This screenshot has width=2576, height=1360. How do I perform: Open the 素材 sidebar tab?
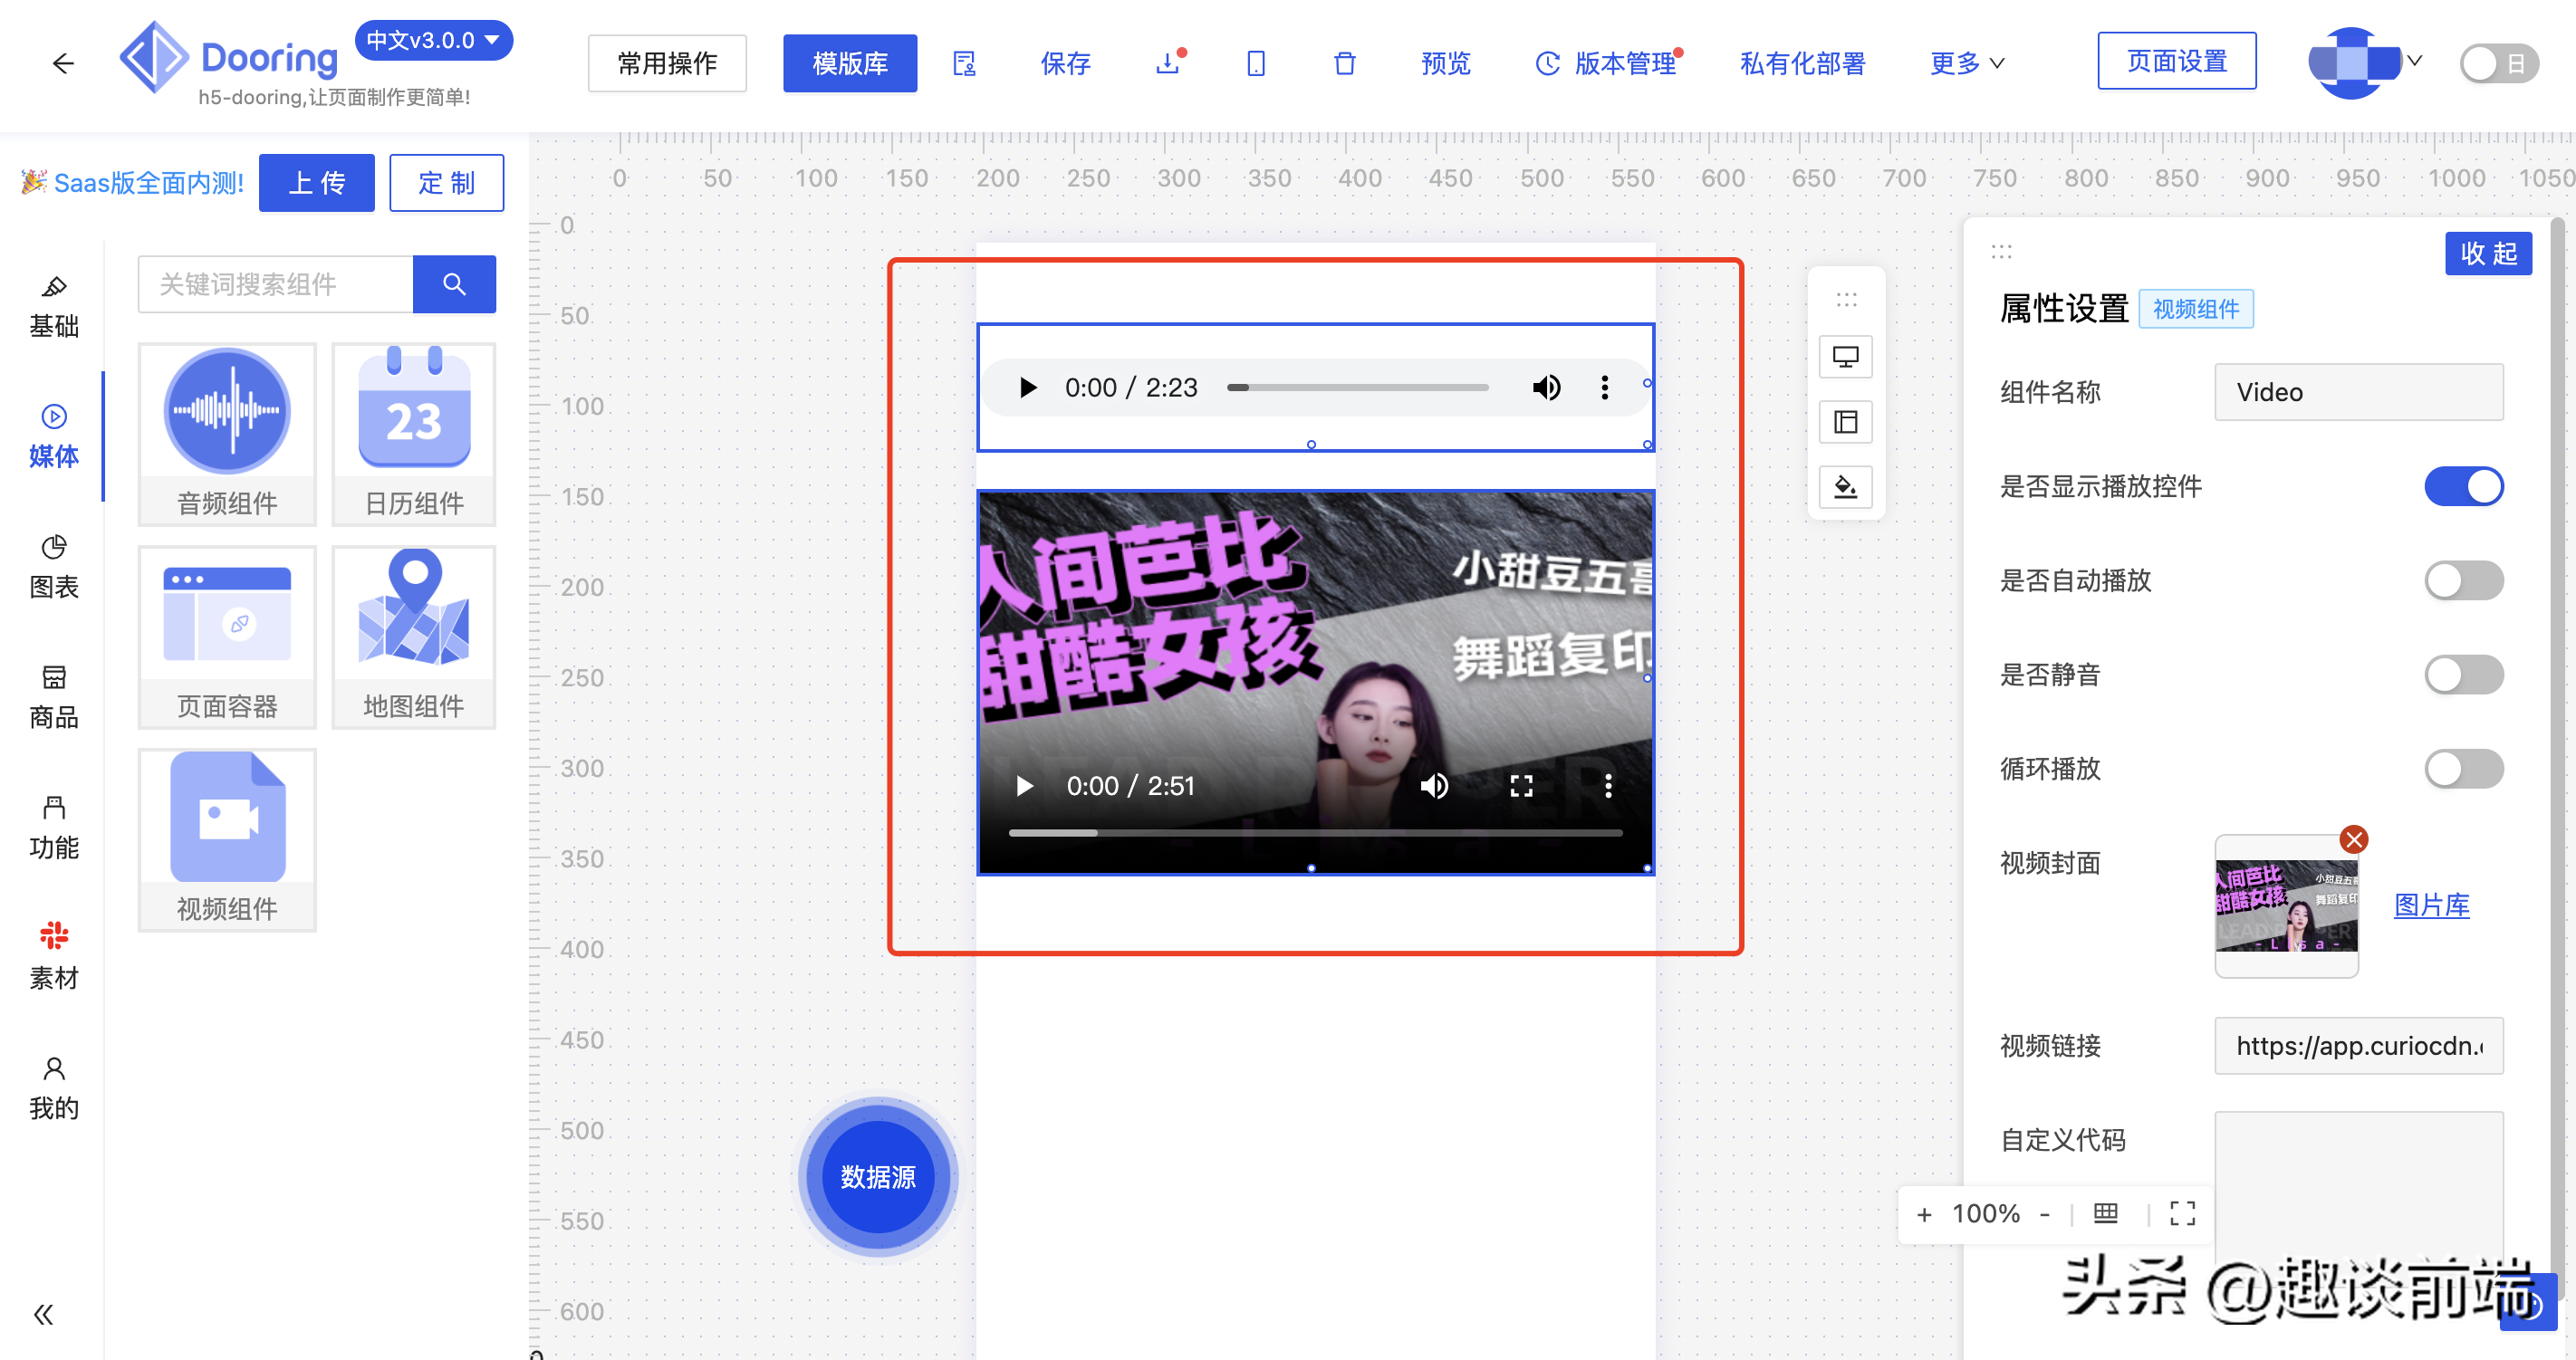tap(54, 956)
